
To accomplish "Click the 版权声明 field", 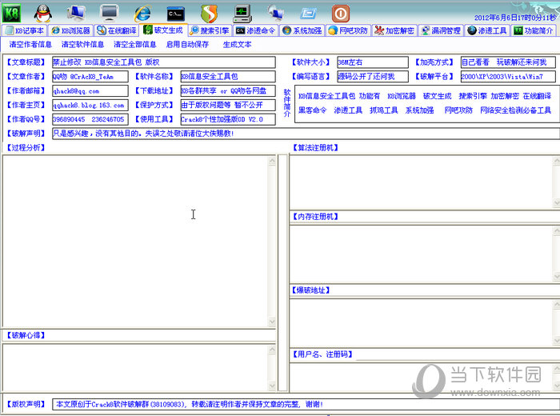I will [x=306, y=404].
